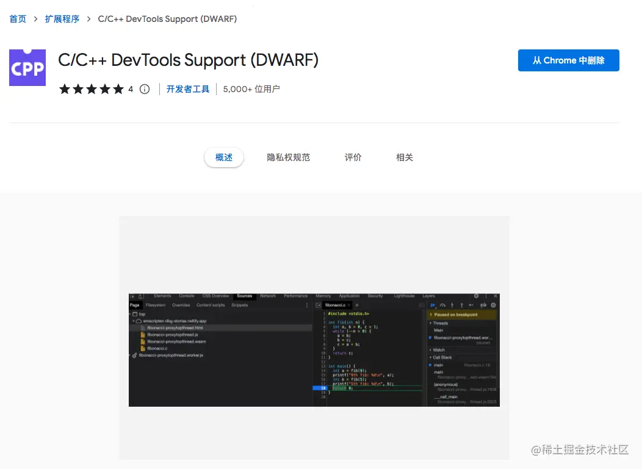Click the Resume script execution icon

[x=433, y=305]
